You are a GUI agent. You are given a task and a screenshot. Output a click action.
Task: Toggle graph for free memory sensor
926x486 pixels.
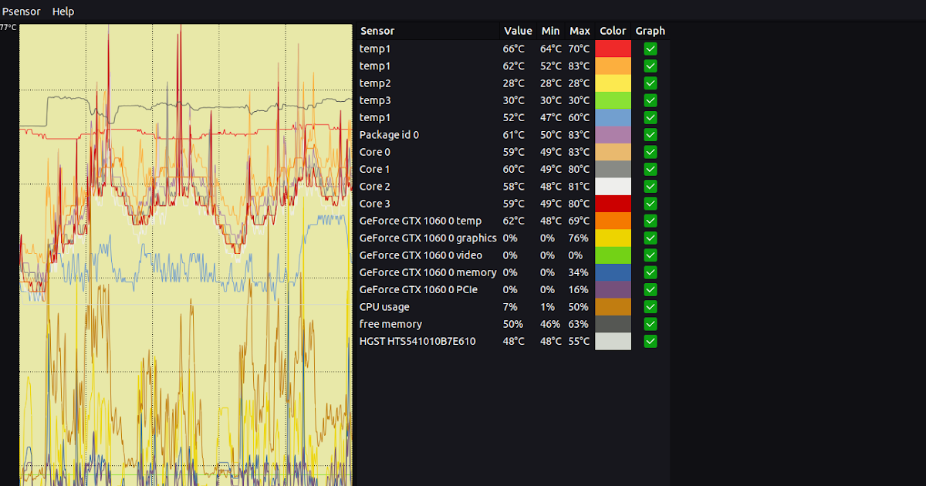(651, 324)
